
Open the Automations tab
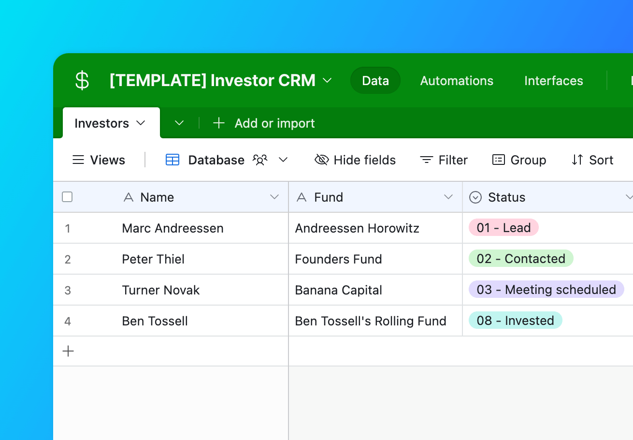pos(457,80)
